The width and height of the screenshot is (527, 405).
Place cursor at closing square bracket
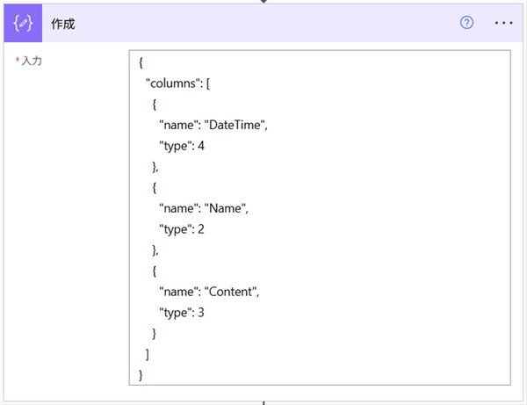click(148, 354)
